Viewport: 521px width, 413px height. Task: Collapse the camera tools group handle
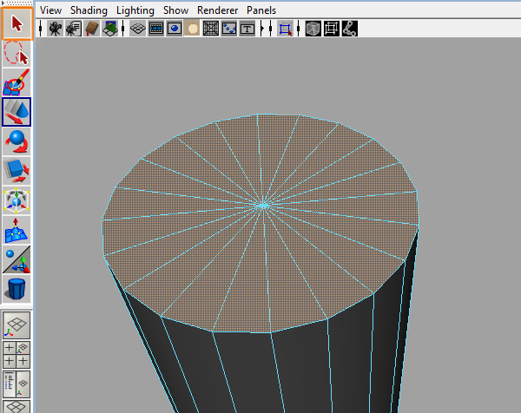41,29
